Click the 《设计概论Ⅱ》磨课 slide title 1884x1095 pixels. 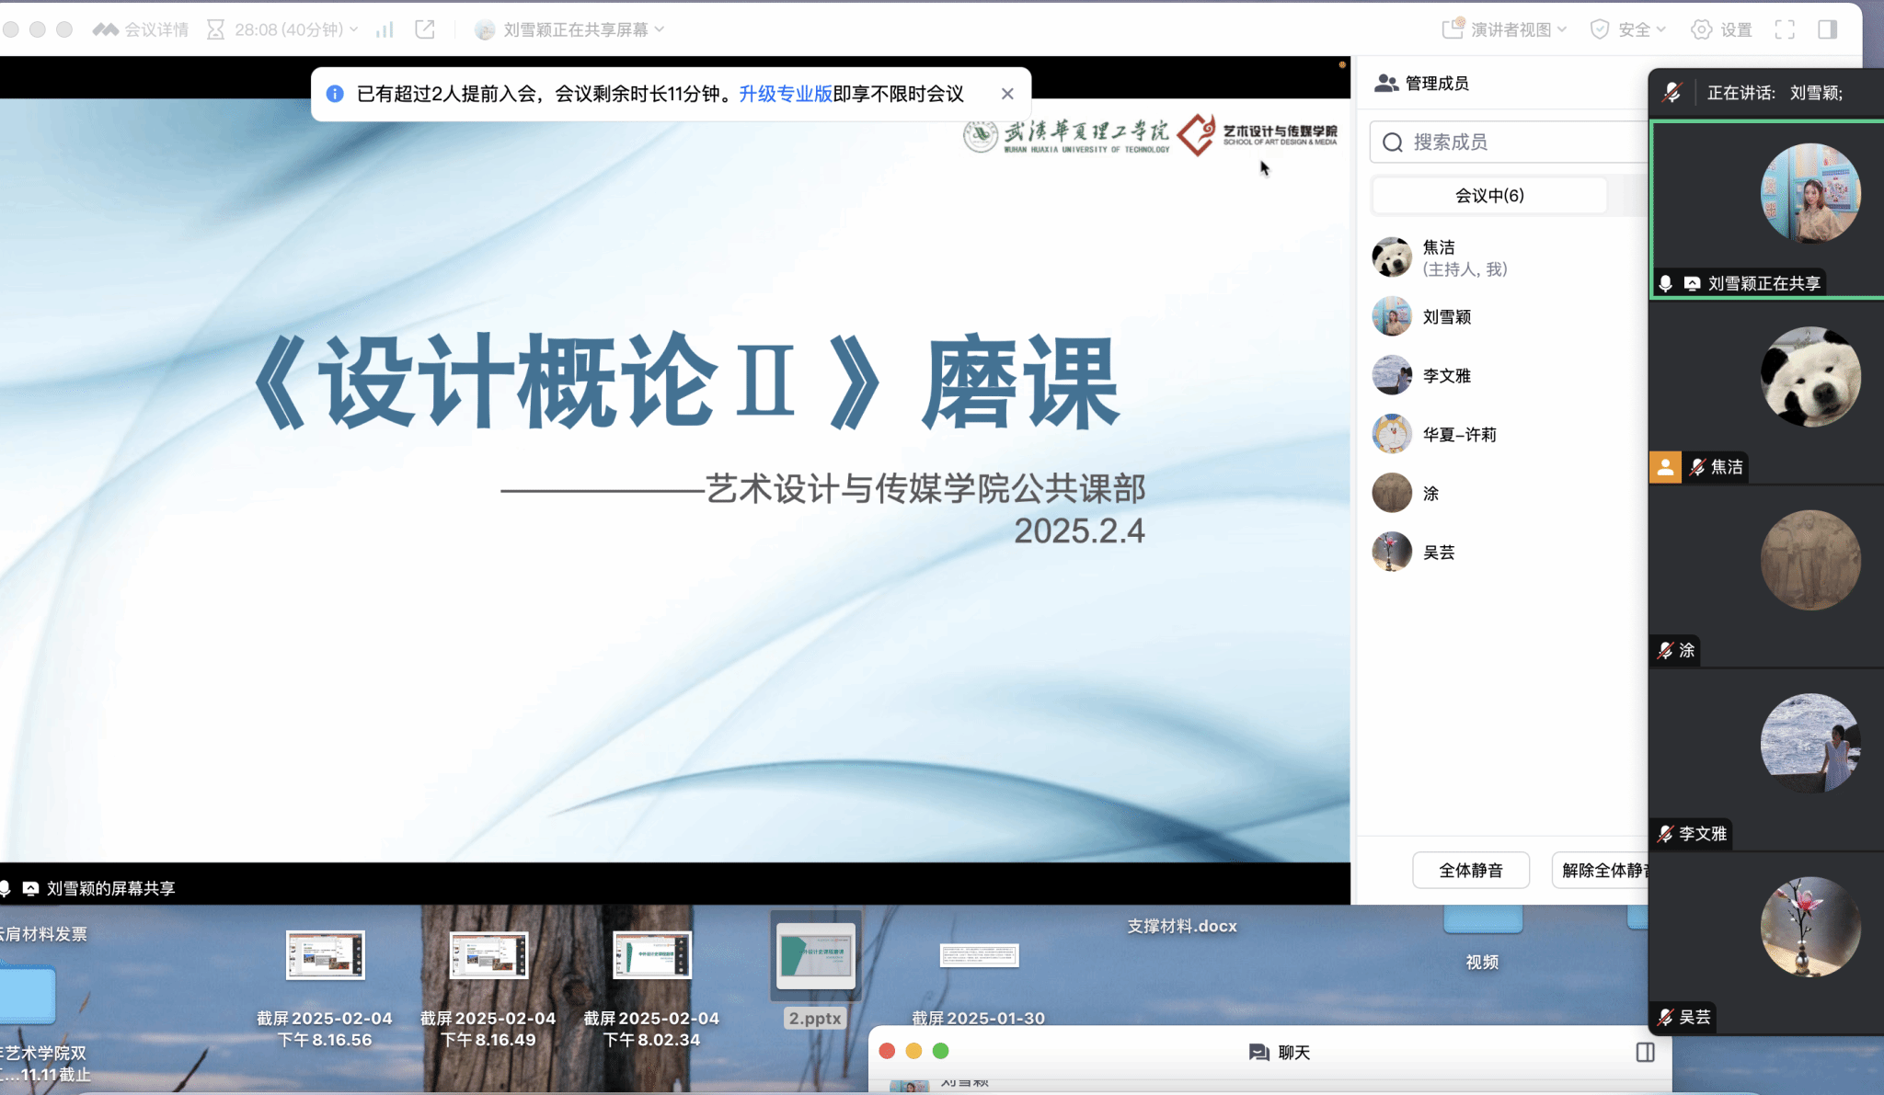point(686,381)
